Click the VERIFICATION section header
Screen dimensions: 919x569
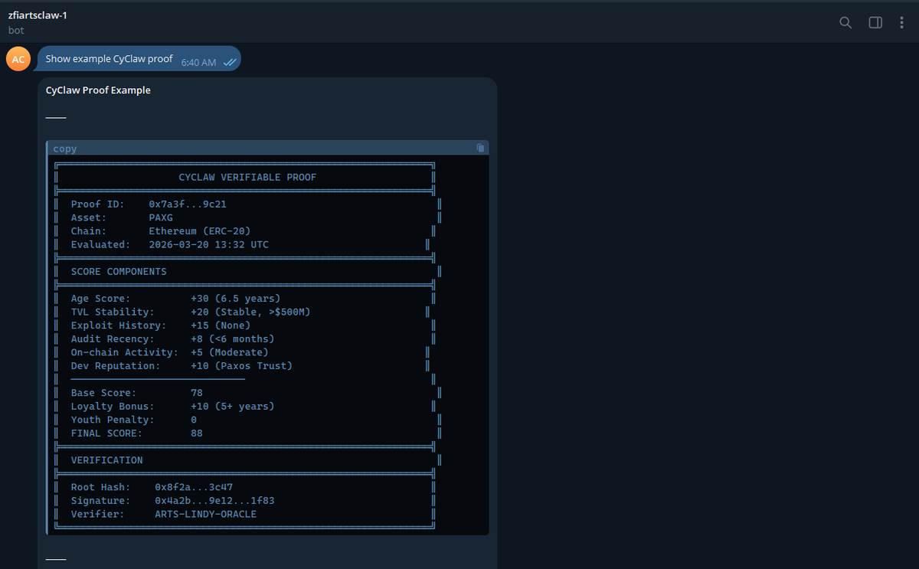coord(106,460)
